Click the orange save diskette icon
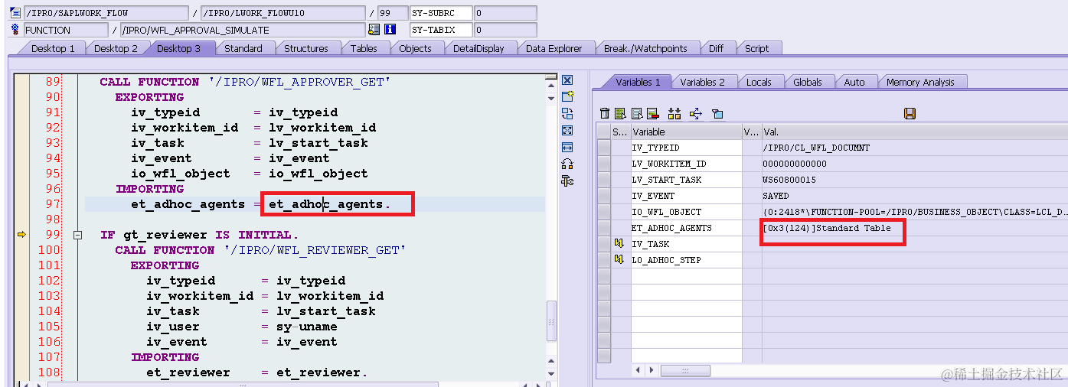Viewport: 1068px width, 387px height. coord(910,113)
